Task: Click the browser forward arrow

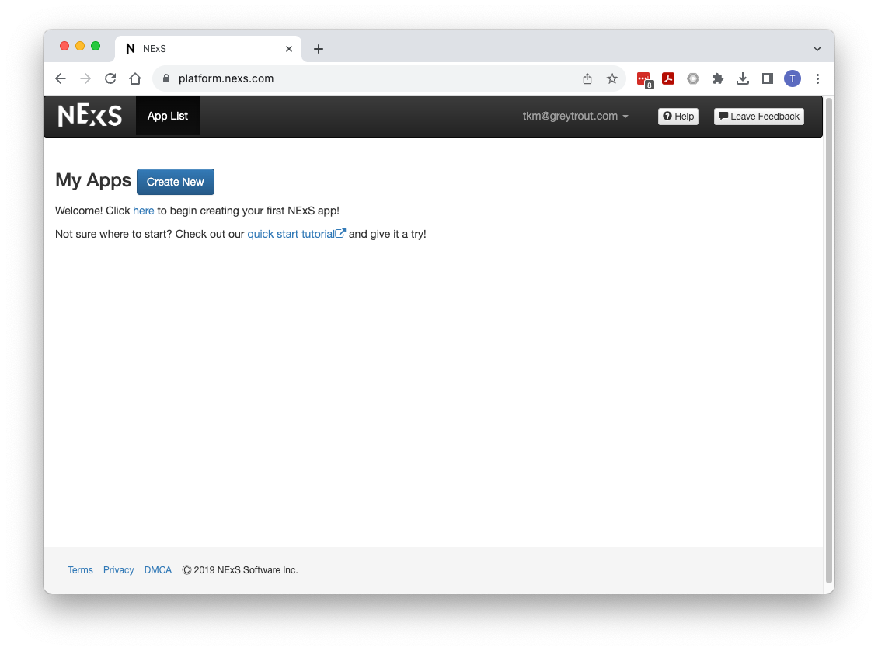Action: [85, 78]
